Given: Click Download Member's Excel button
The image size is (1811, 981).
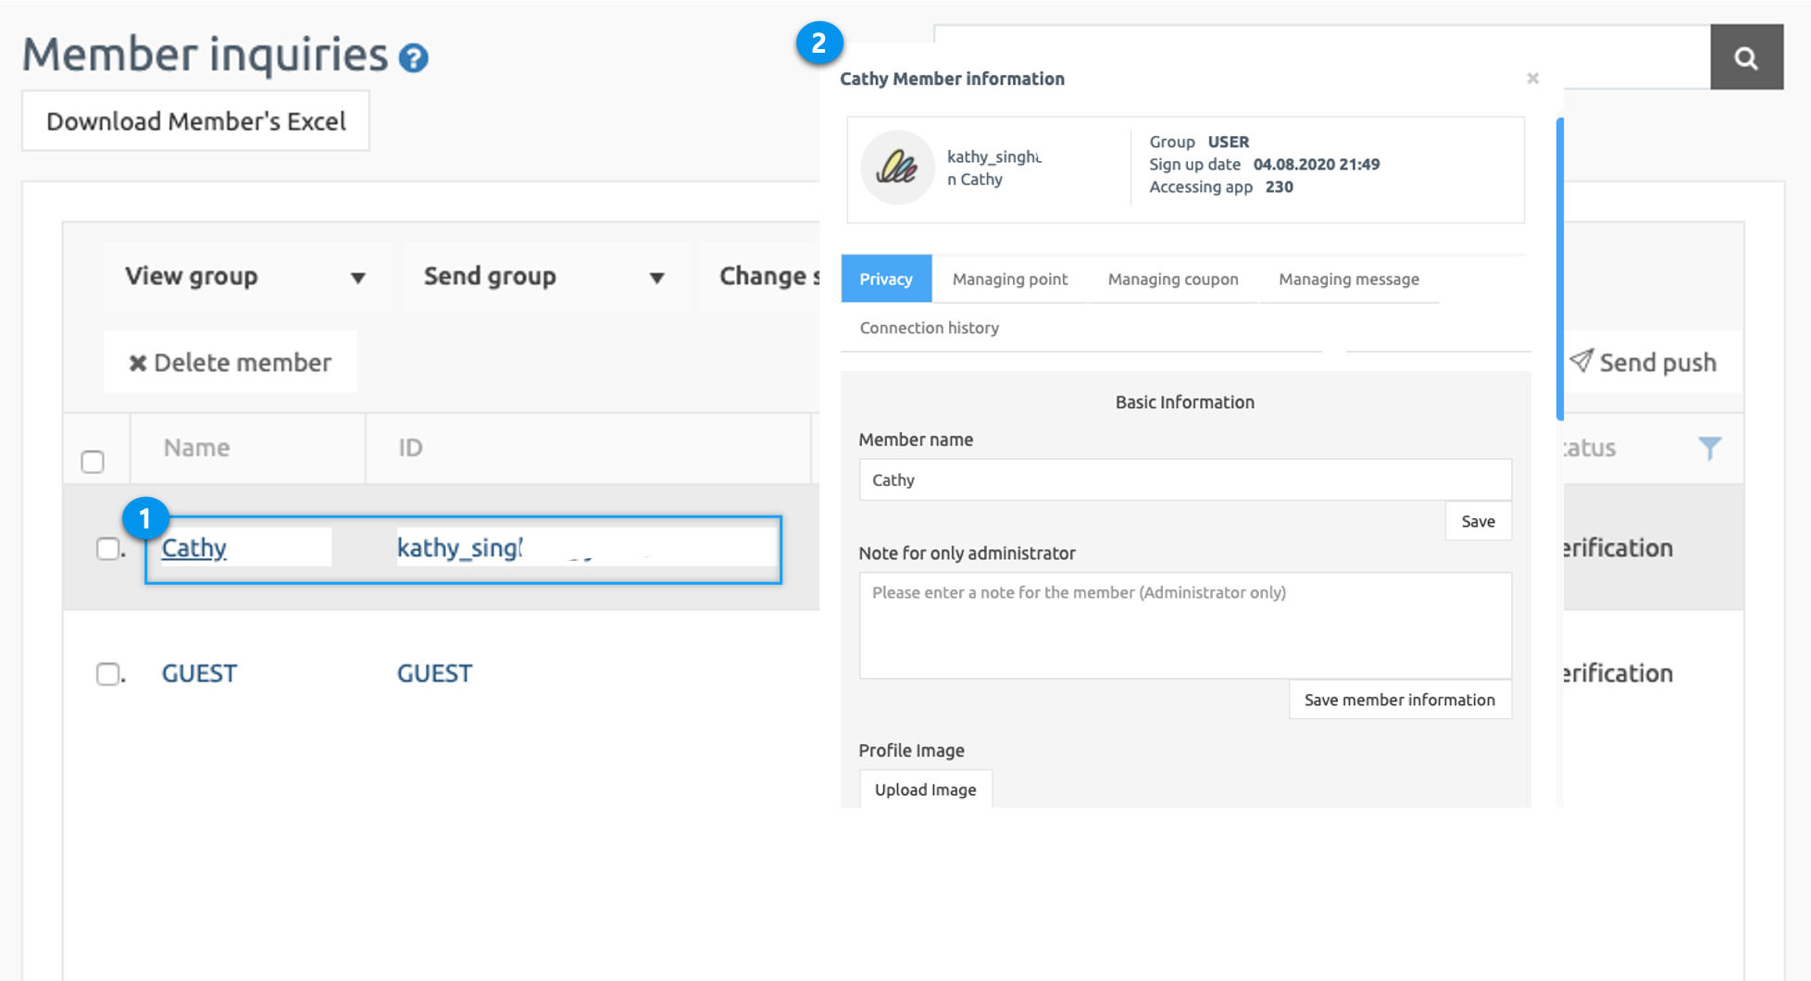Looking at the screenshot, I should tap(195, 121).
